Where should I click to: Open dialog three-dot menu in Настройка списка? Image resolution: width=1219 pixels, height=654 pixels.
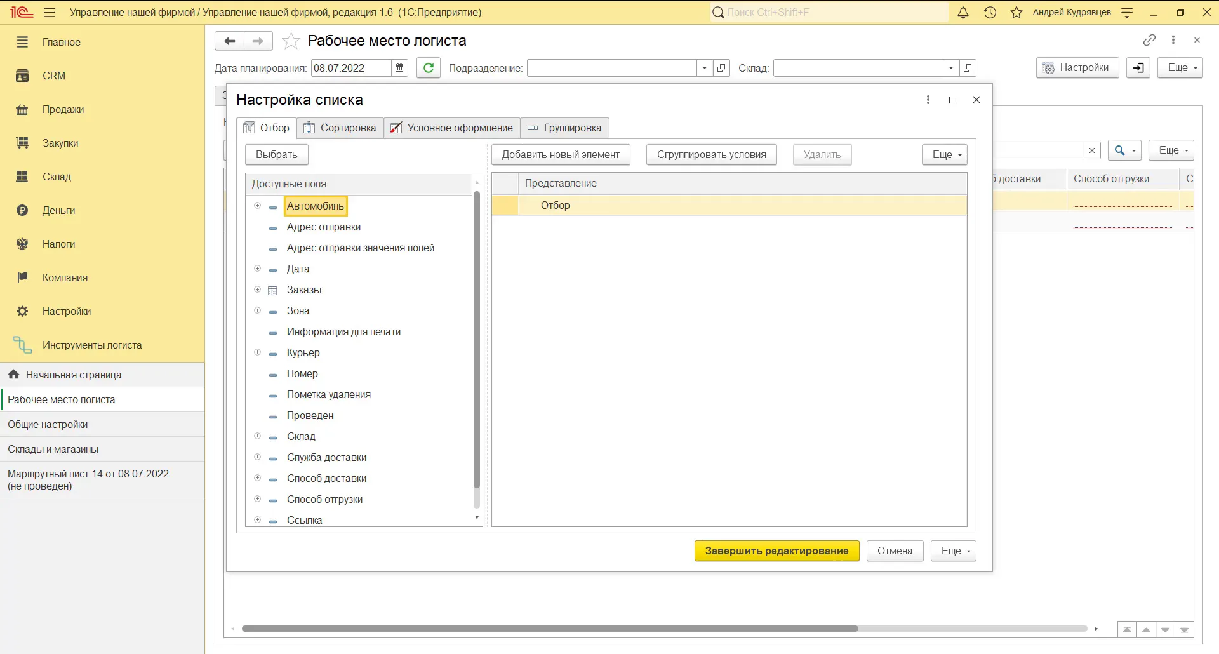pos(928,100)
